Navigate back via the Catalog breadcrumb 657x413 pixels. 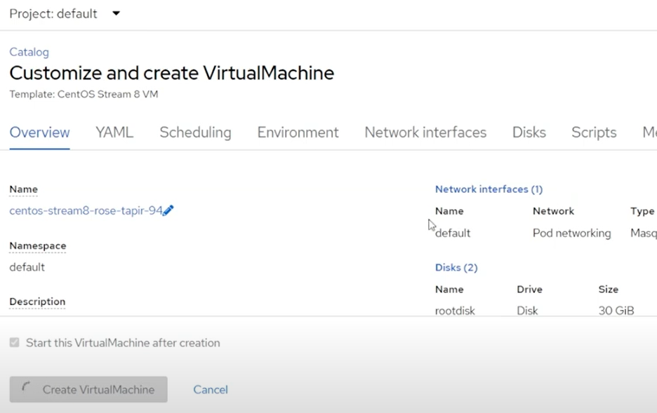tap(29, 52)
